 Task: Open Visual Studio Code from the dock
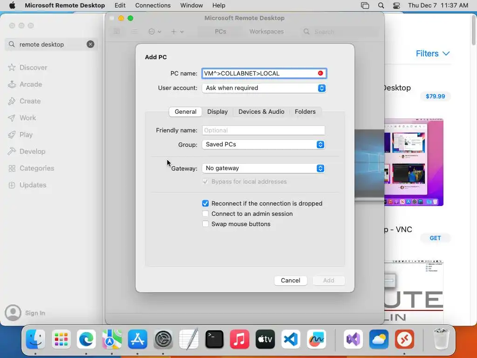tap(291, 339)
